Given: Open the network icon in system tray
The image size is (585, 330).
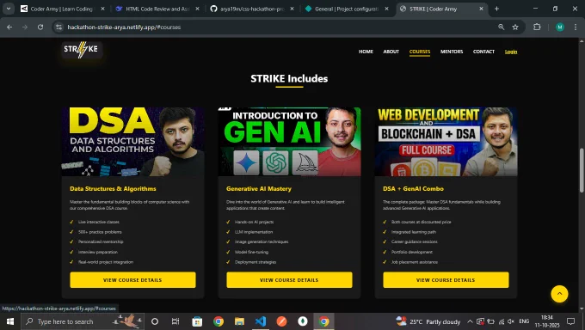Looking at the screenshot, I should click(x=501, y=321).
